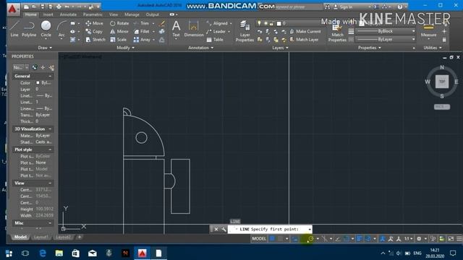Screen dimensions: 463x260
Task: Open Microsoft Edge from taskbar
Action: [43, 253]
